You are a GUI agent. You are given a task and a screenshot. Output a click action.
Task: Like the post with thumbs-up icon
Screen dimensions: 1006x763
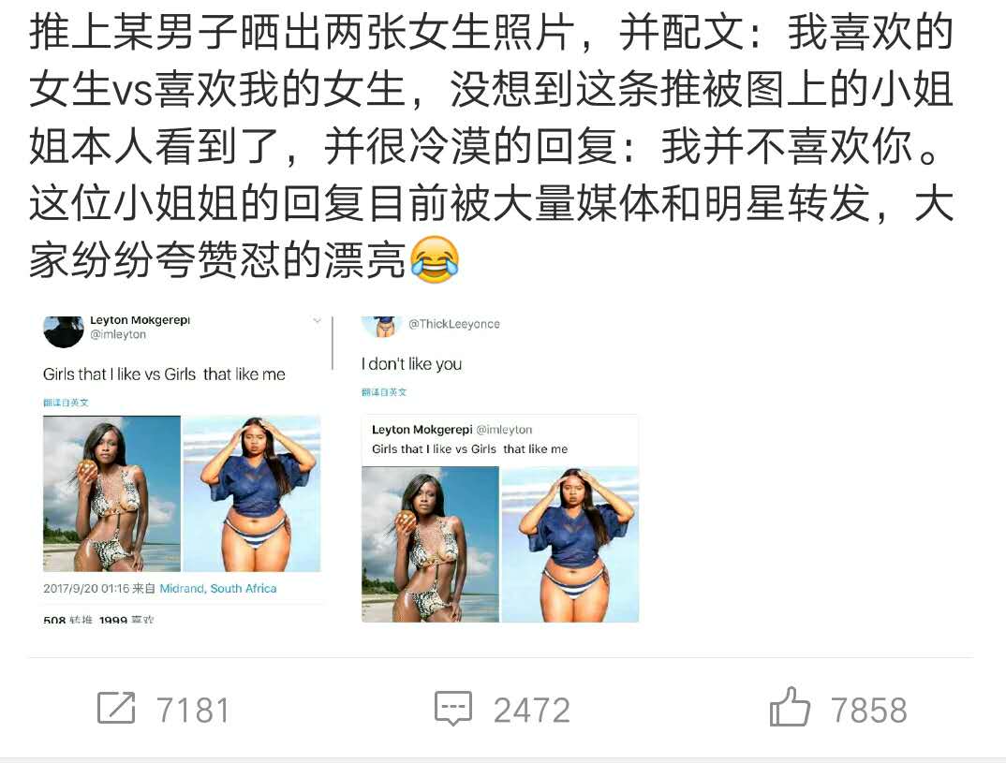789,707
